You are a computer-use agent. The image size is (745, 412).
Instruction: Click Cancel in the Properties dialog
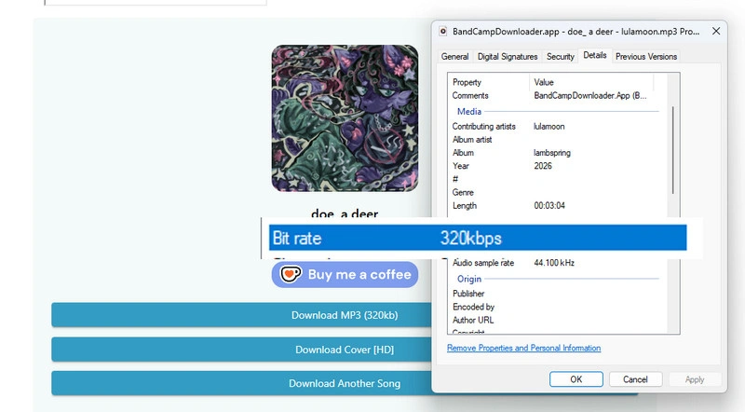[635, 379]
